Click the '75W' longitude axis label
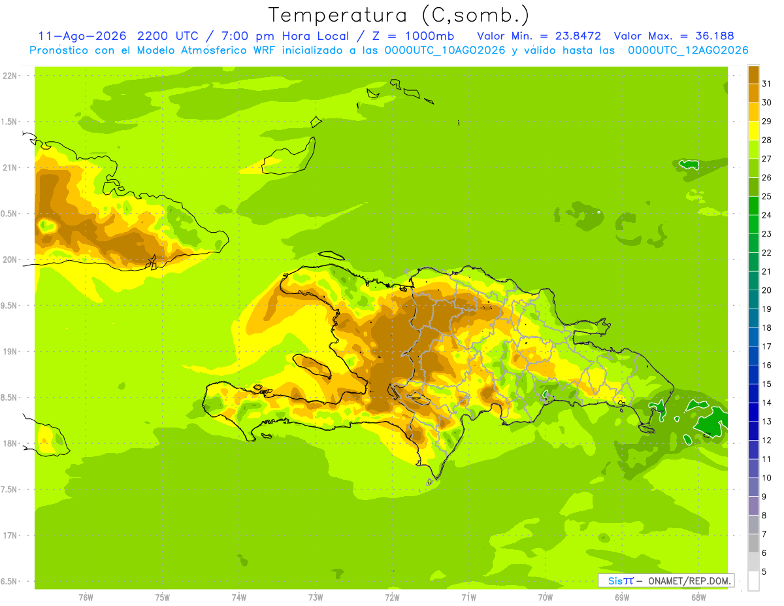Screen dimensions: 784x606 [163, 597]
